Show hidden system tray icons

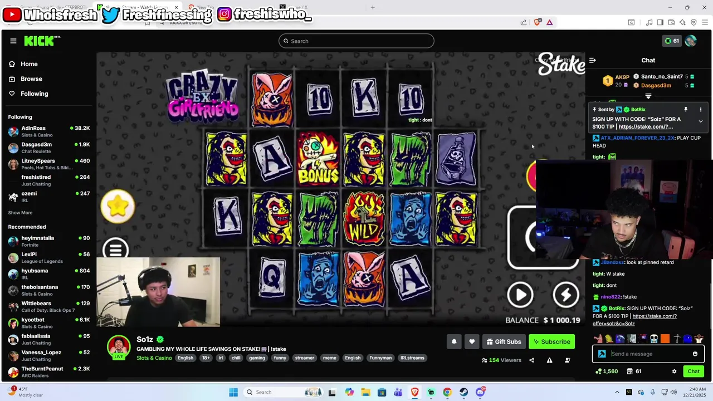616,392
